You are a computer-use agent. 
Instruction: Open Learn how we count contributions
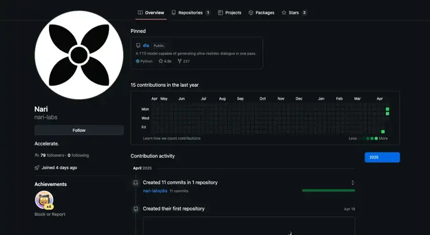[171, 138]
